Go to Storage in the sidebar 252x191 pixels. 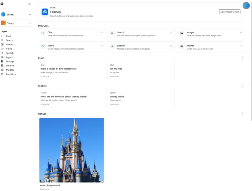click(10, 61)
